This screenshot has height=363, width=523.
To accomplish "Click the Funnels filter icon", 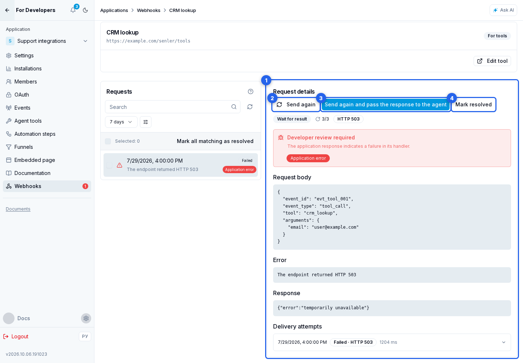I will tap(9, 147).
